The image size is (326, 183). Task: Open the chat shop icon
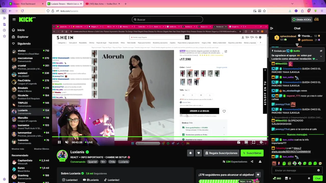[286, 178]
